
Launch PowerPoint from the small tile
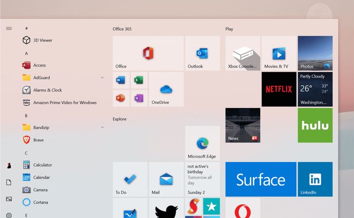pos(121,98)
